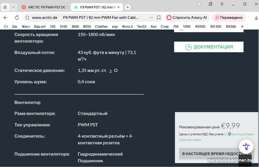Open the RX 550 bookmark with a space

(x=216, y=27)
